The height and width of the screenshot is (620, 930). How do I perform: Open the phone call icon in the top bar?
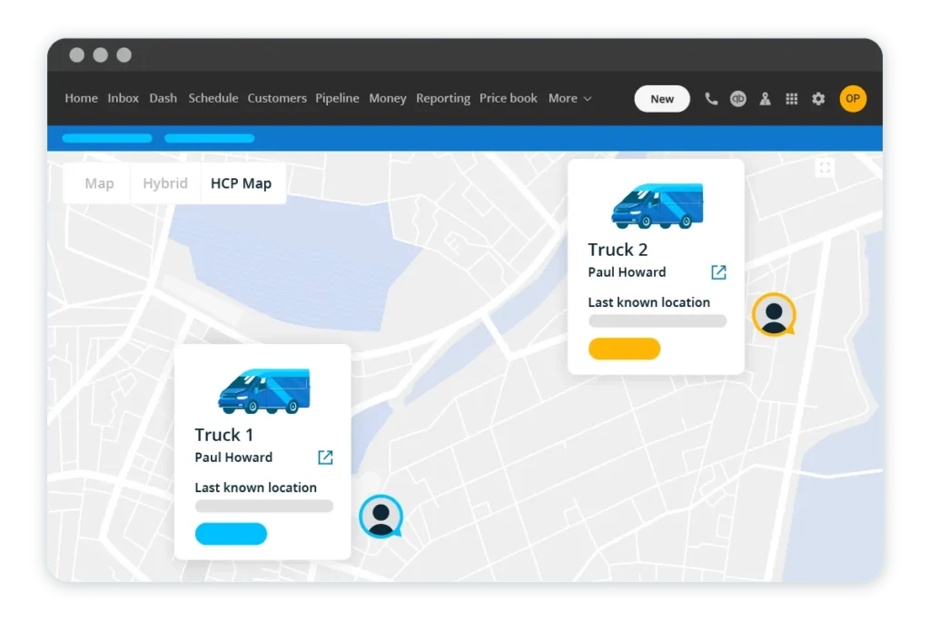(711, 98)
